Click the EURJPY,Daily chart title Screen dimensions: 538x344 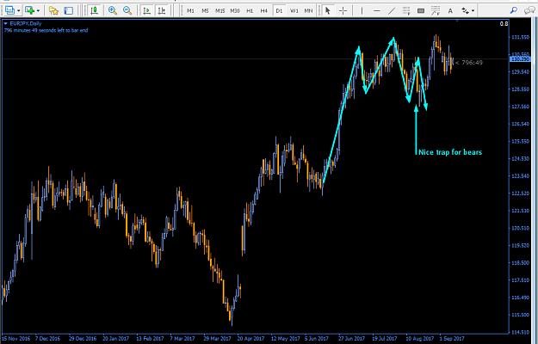pyautogui.click(x=26, y=23)
